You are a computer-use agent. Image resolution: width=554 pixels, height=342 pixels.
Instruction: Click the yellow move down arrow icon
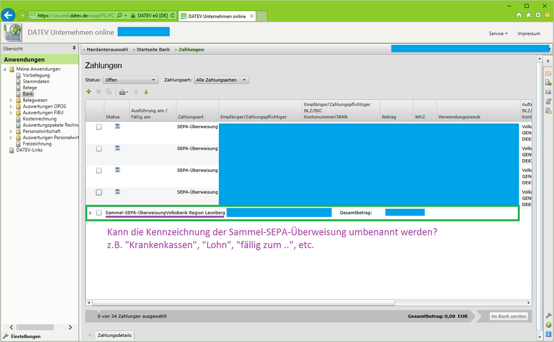pyautogui.click(x=146, y=92)
